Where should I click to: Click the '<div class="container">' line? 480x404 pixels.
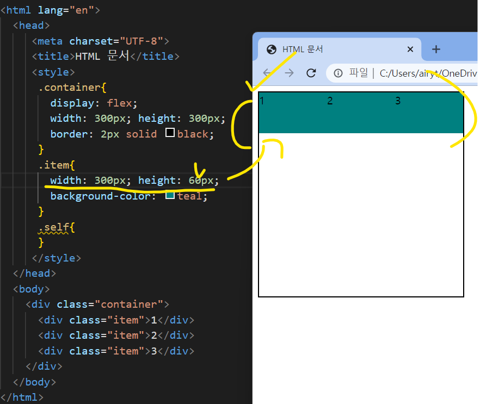(x=97, y=304)
